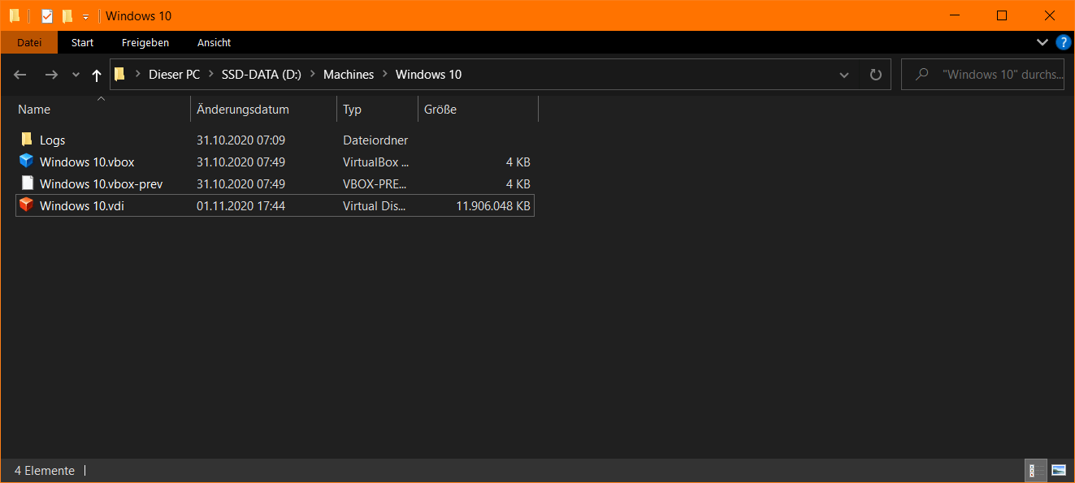Image resolution: width=1075 pixels, height=483 pixels.
Task: Click the blank document icon of vbox-prev
Action: point(27,183)
